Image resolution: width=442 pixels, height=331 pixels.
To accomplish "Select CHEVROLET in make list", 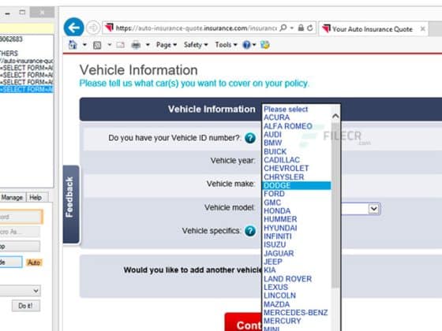I will [x=286, y=169].
